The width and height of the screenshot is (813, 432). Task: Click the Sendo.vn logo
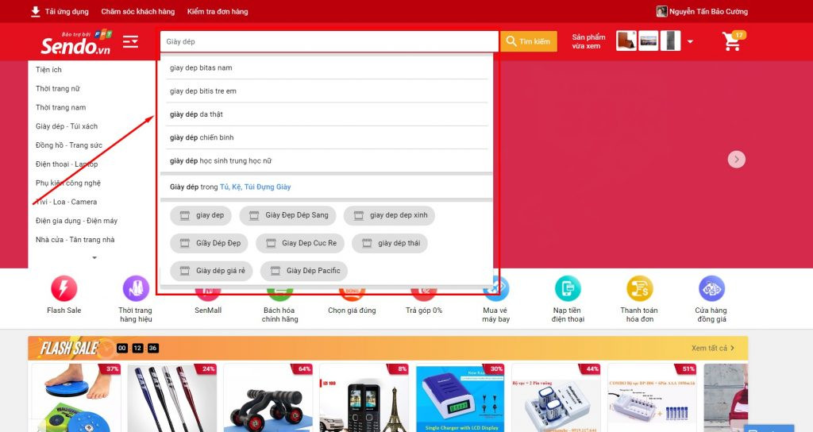[75, 44]
